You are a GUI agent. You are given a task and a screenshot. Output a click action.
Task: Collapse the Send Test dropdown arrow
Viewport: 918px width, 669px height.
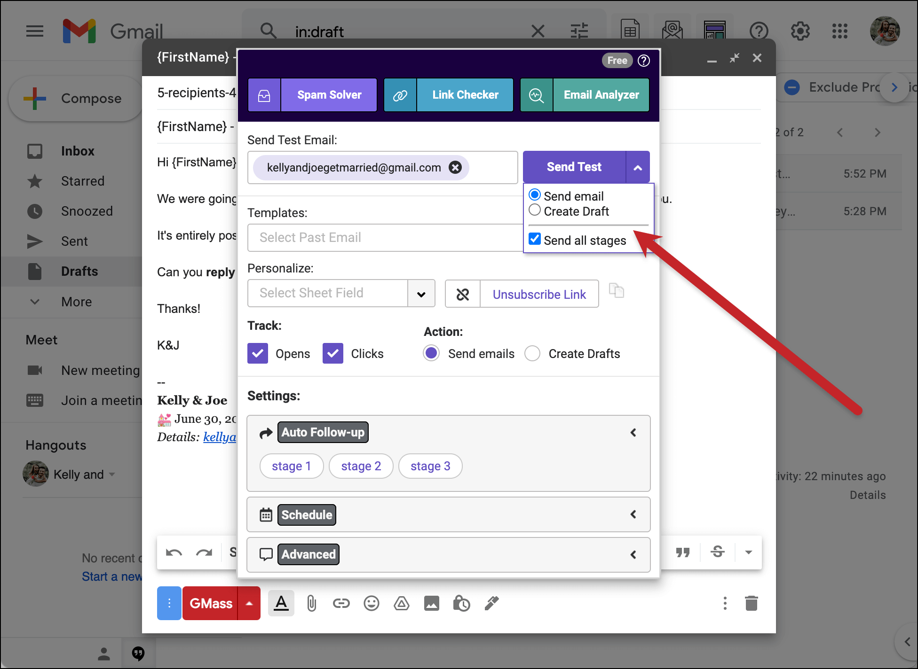(x=638, y=167)
